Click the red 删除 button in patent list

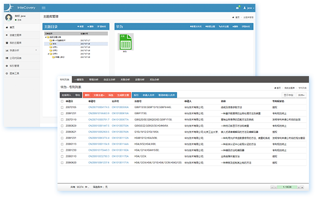pos(87,95)
